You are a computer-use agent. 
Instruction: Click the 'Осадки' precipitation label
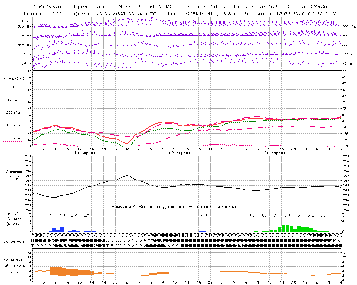(14, 219)
